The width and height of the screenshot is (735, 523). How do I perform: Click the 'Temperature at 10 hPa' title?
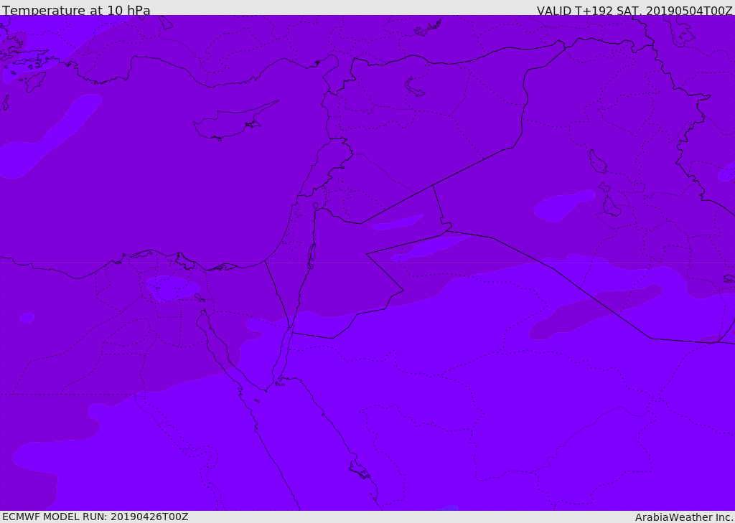(x=76, y=10)
